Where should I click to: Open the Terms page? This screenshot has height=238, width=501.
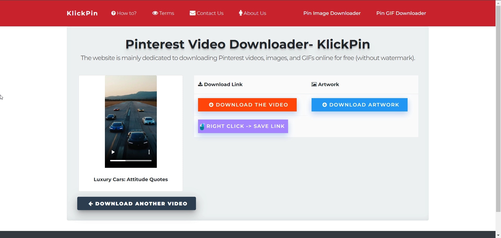[x=163, y=13]
